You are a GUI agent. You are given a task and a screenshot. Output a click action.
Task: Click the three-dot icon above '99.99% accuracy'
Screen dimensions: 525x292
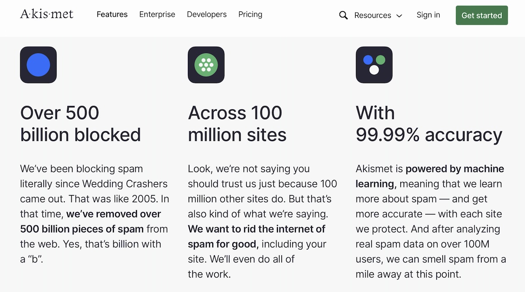click(374, 65)
